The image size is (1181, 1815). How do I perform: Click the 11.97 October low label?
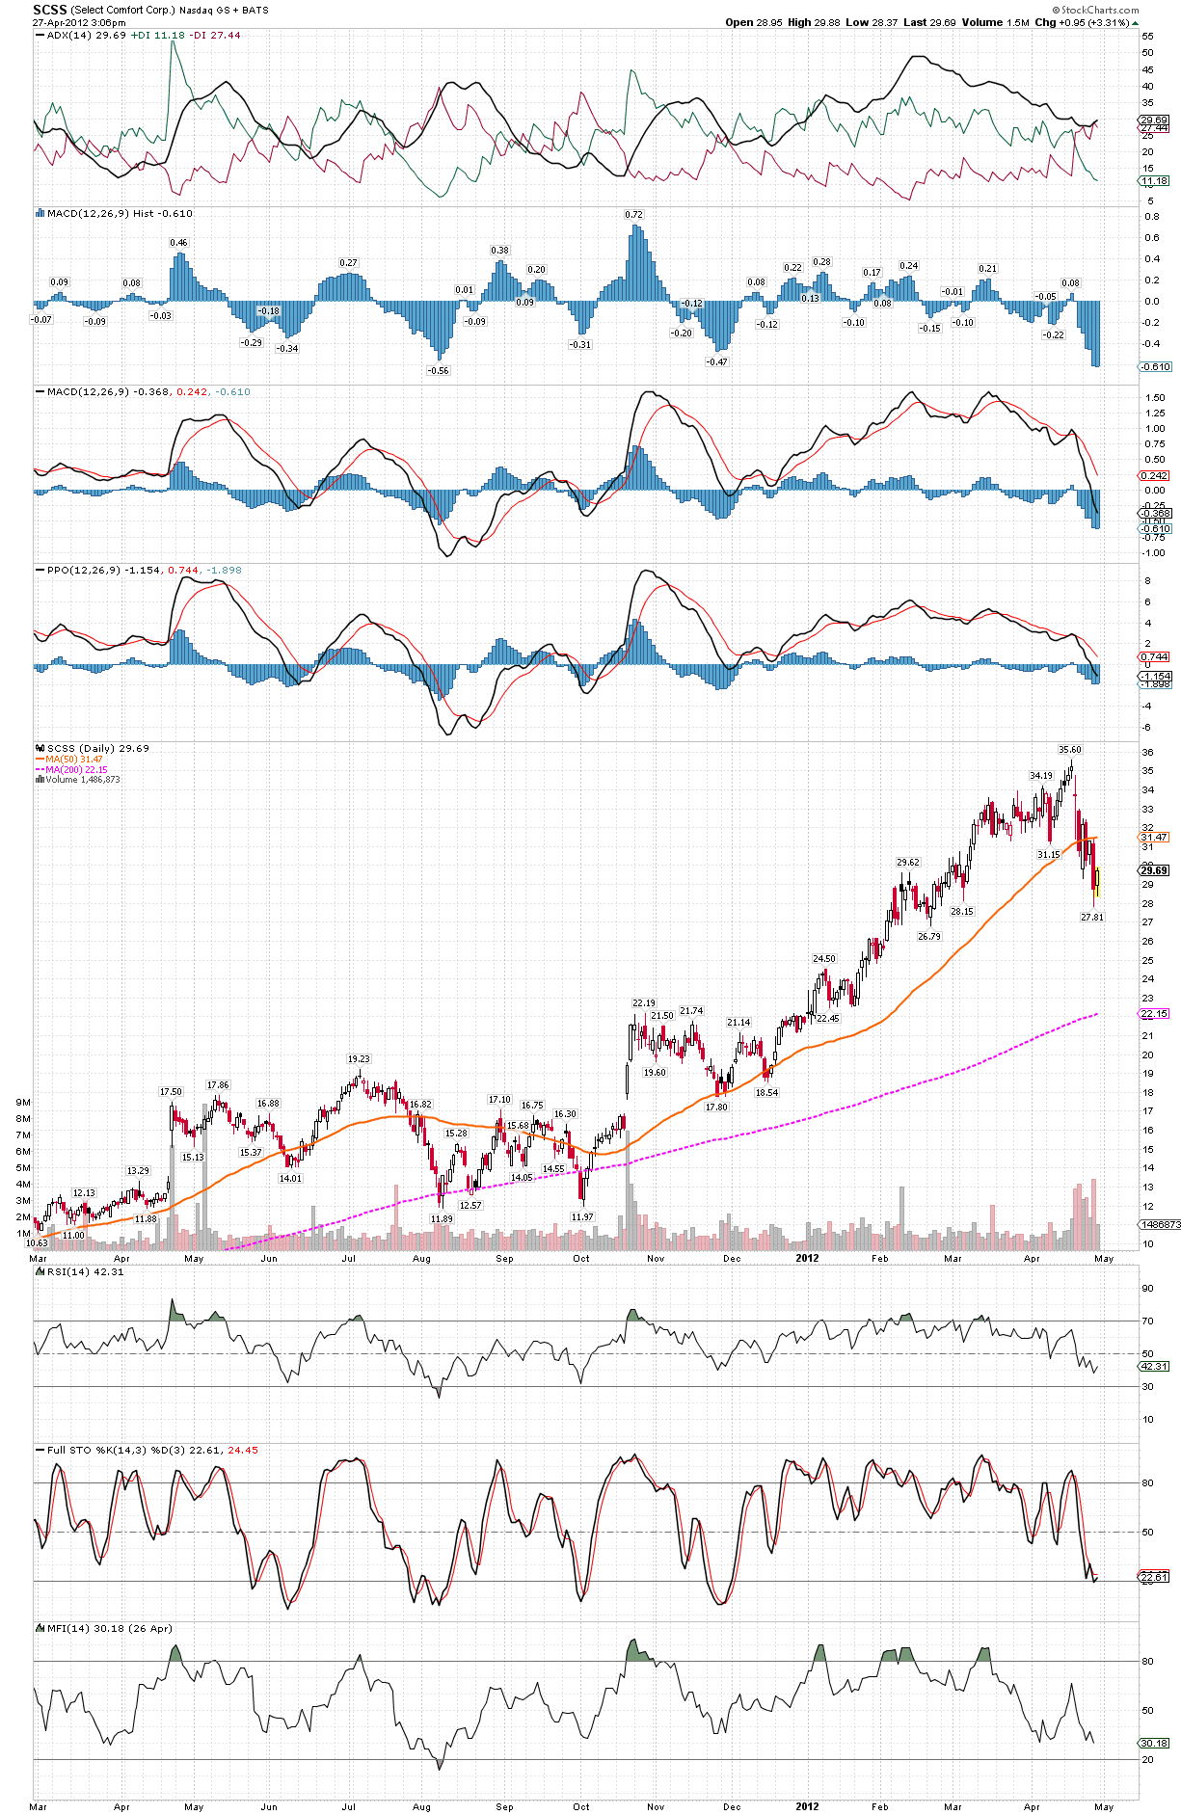pyautogui.click(x=582, y=1217)
